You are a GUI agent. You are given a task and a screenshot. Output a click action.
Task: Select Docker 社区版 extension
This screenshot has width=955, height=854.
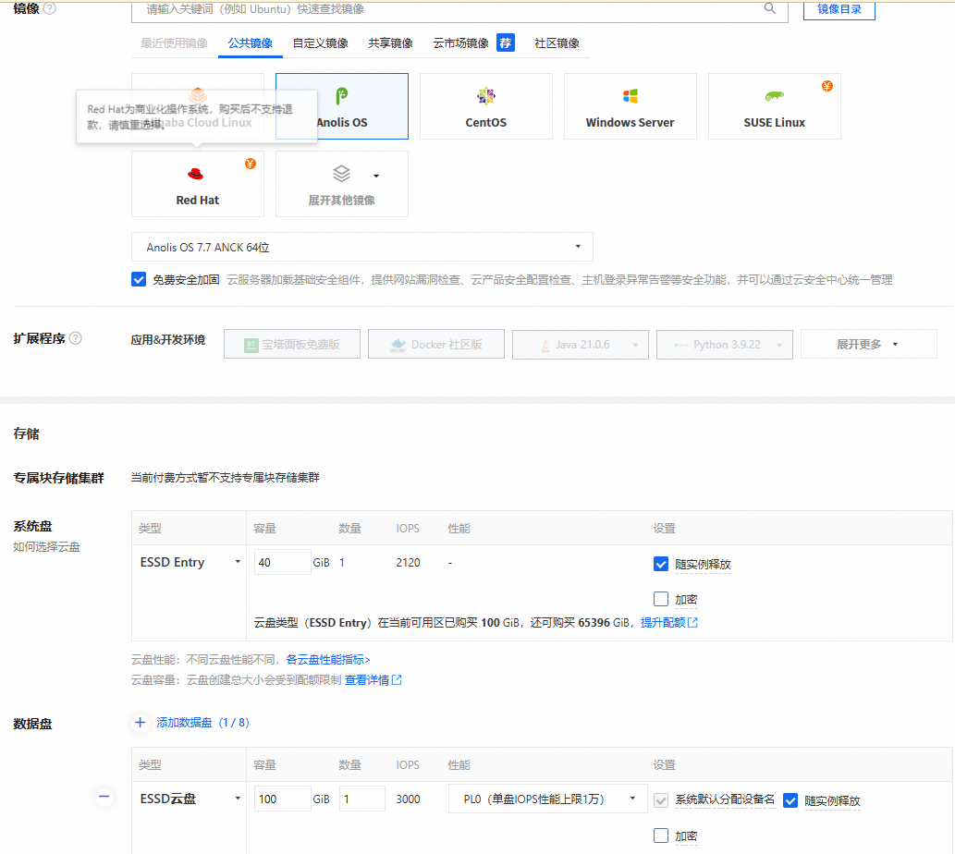pyautogui.click(x=436, y=345)
